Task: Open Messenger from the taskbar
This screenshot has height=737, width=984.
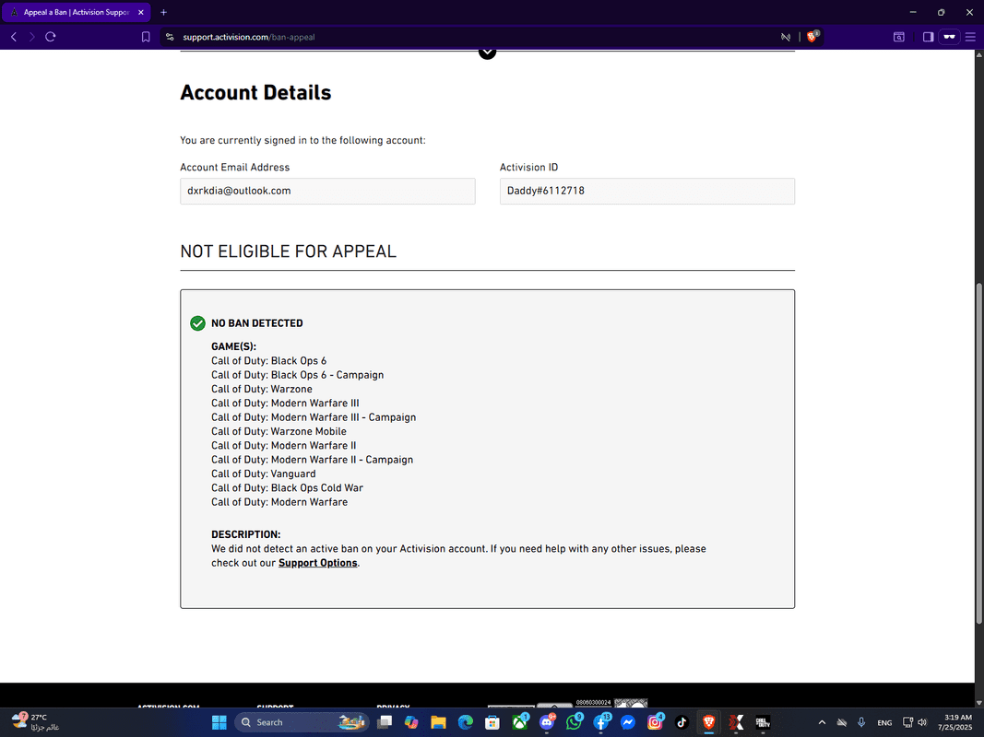Action: 627,722
